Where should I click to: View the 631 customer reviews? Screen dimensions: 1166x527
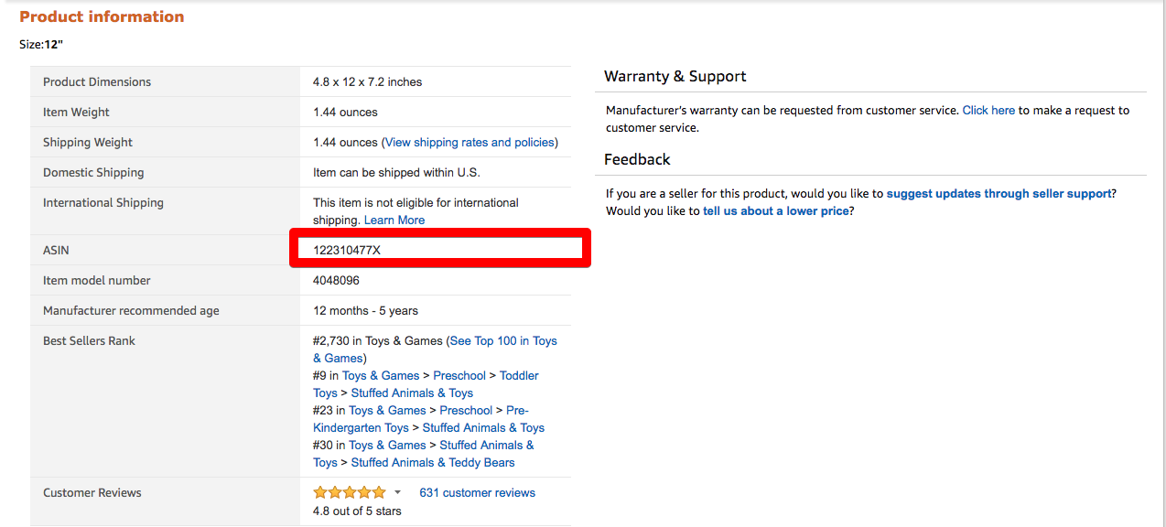click(x=477, y=492)
